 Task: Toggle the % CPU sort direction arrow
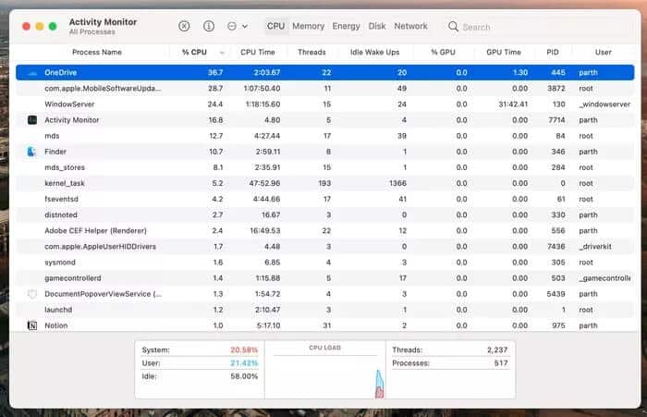coord(222,53)
